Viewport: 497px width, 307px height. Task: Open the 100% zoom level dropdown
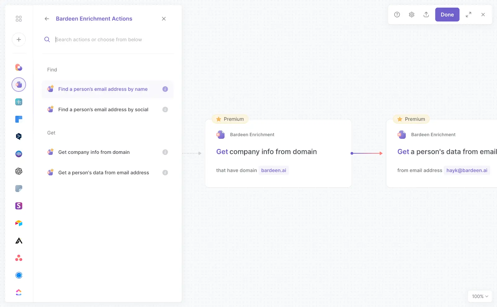click(x=479, y=296)
